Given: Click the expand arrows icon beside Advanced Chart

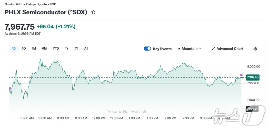Looking at the screenshot, I should tap(214, 49).
